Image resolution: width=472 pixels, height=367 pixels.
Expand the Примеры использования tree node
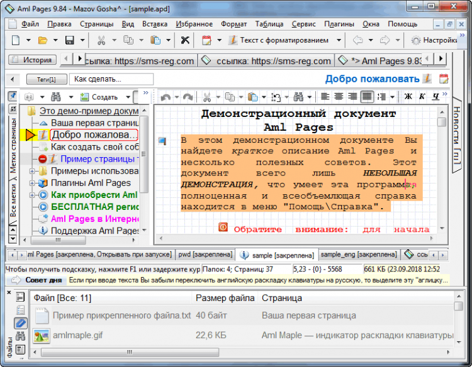coord(33,172)
